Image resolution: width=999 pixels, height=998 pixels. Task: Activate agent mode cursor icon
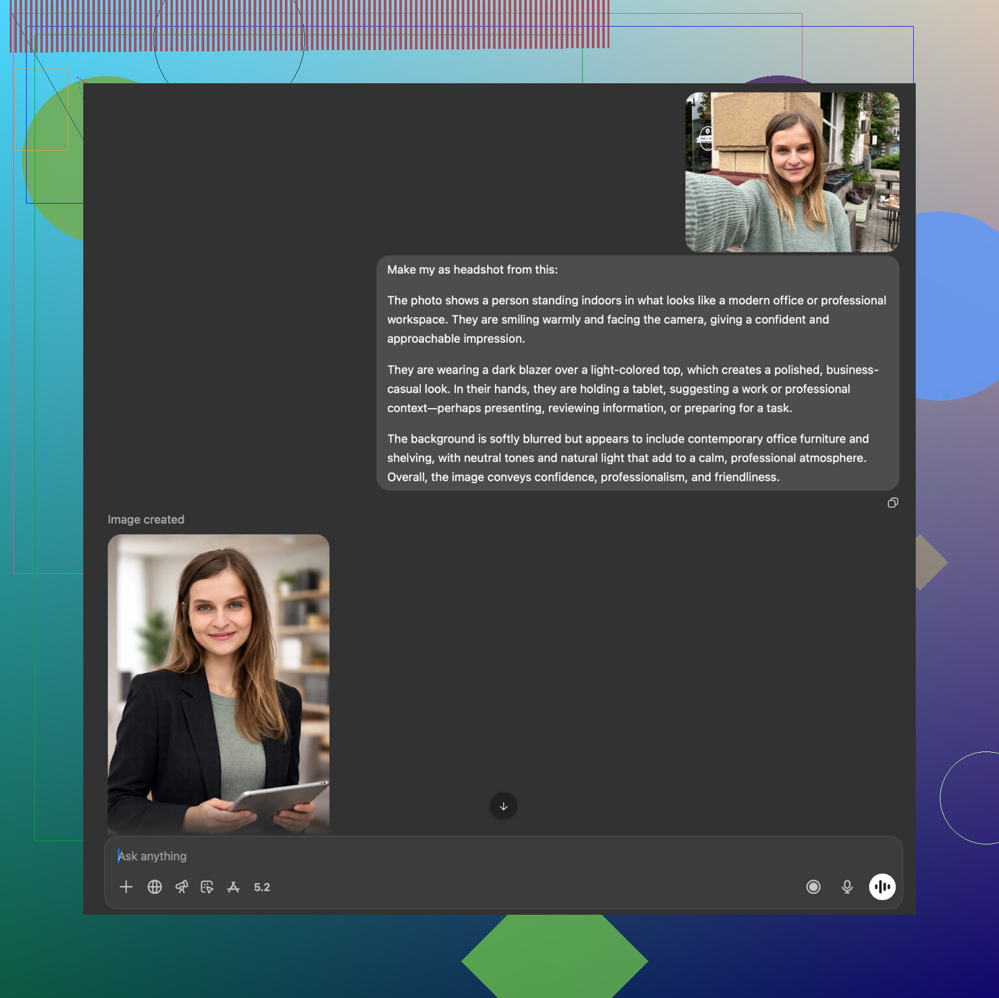[207, 887]
